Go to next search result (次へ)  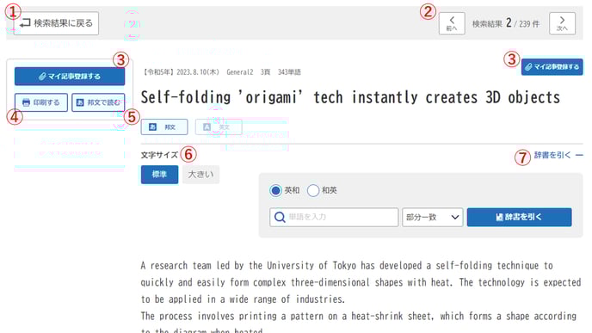pyautogui.click(x=562, y=23)
